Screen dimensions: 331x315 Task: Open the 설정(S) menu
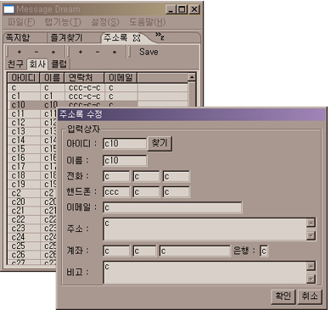coord(105,22)
